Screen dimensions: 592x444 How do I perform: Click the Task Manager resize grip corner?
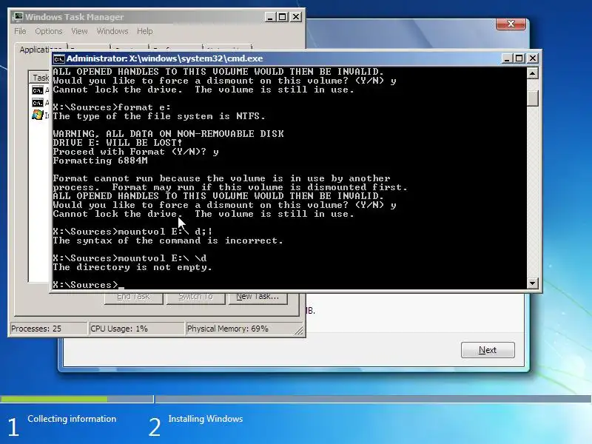click(x=299, y=330)
